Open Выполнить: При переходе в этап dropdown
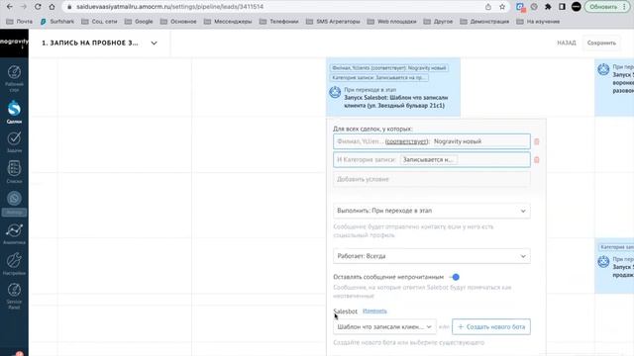634x356 pixels. click(432, 211)
